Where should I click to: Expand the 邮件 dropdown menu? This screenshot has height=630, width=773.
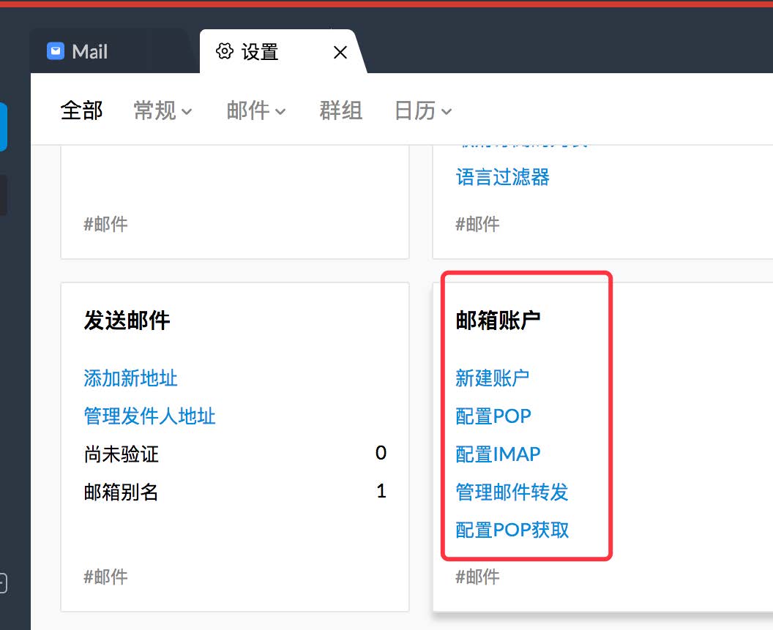click(255, 110)
